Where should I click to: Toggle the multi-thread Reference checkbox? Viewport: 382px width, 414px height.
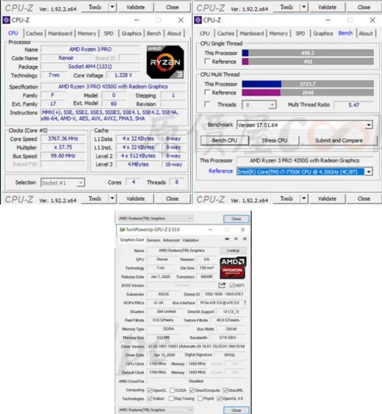(x=208, y=93)
